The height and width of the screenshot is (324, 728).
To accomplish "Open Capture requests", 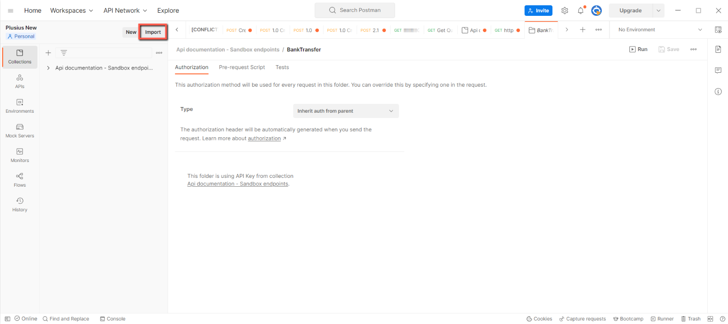I will tap(582, 319).
